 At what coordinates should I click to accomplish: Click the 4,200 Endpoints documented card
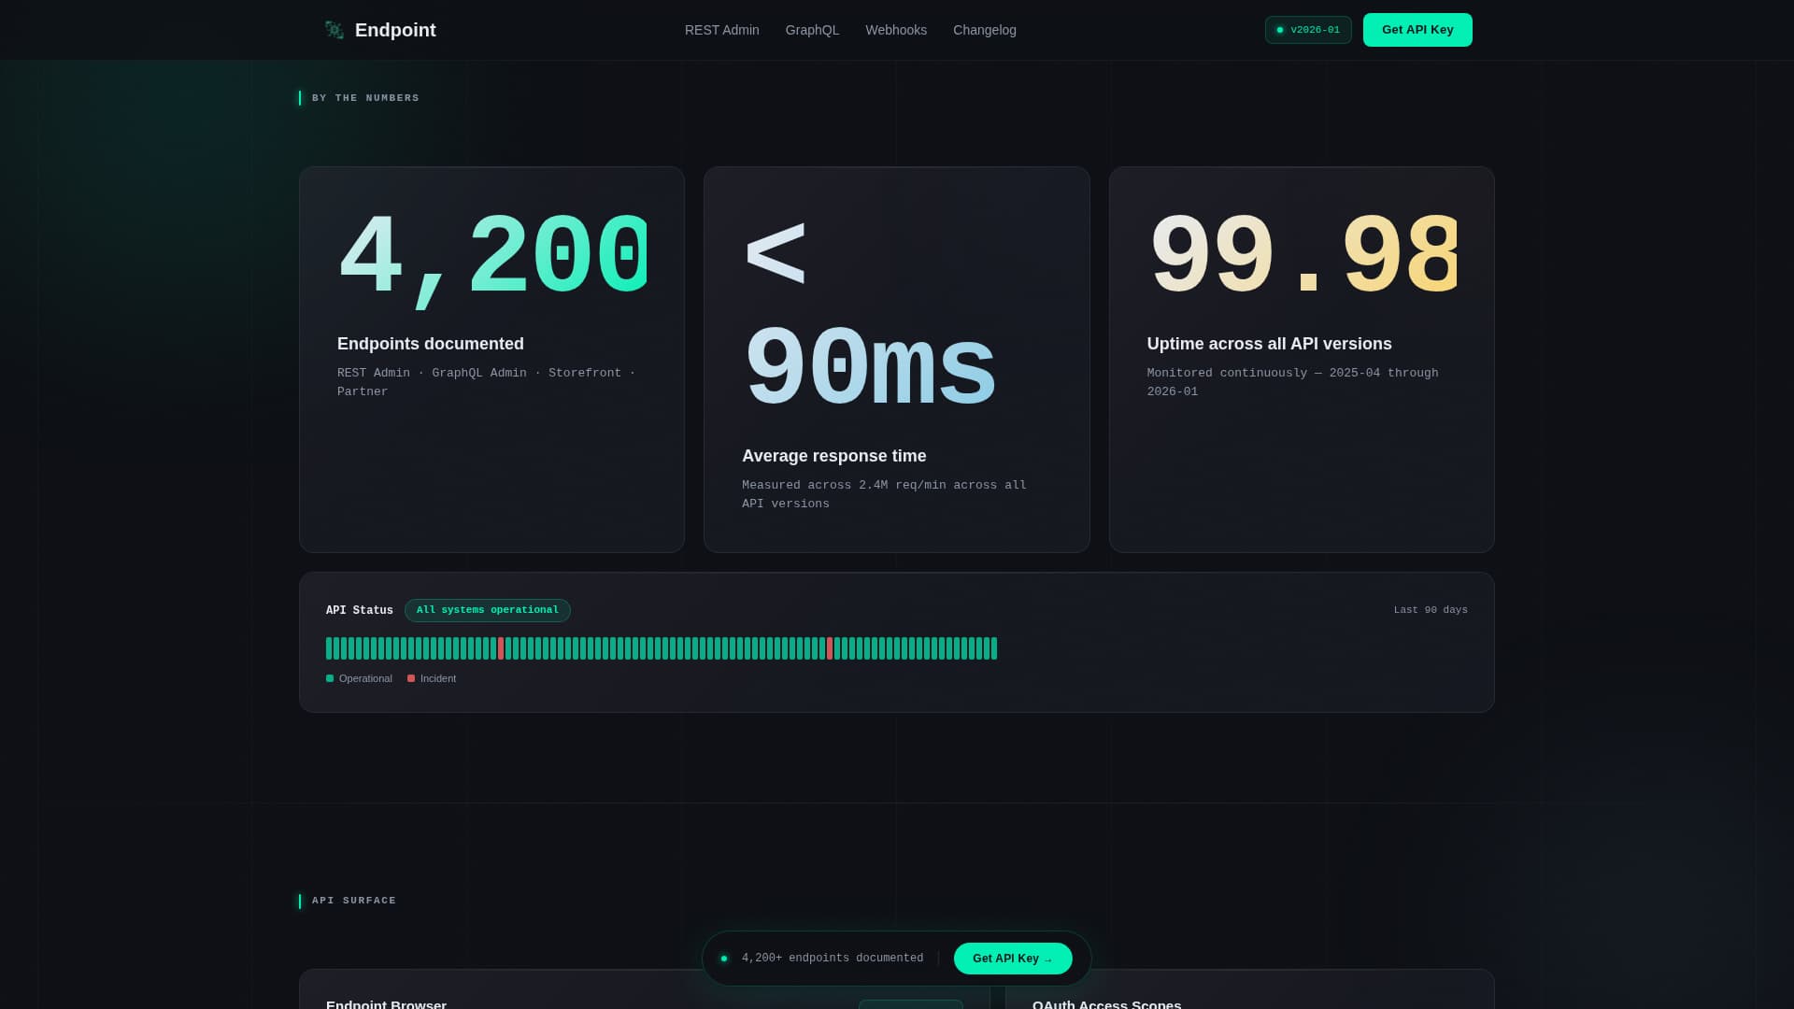pyautogui.click(x=491, y=360)
